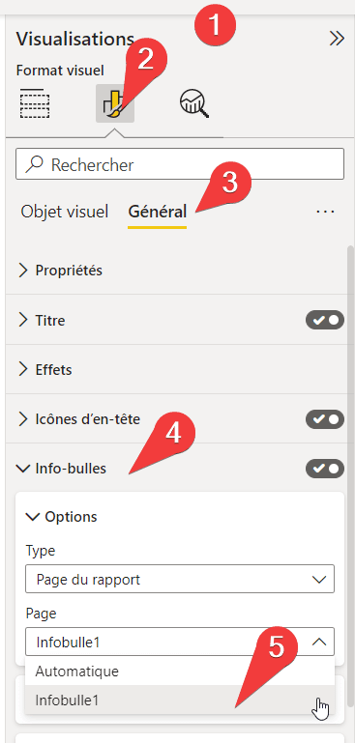
Task: Click into the Rechercher search field
Action: 180,164
